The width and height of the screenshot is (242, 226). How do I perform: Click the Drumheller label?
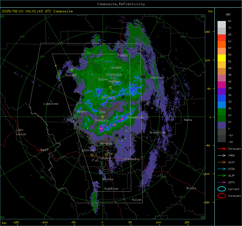[158, 132]
